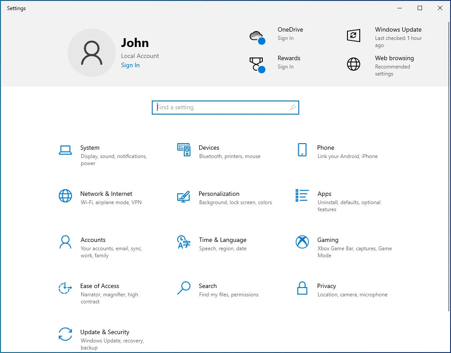The width and height of the screenshot is (451, 353).
Task: Open the System settings title
Action: (90, 148)
